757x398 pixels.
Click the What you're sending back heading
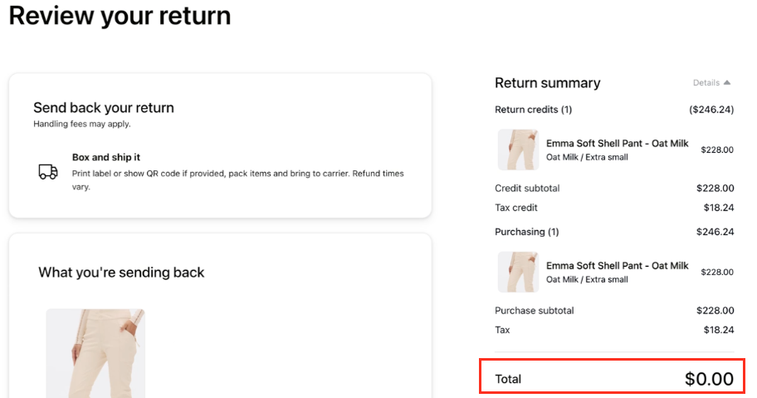point(121,273)
